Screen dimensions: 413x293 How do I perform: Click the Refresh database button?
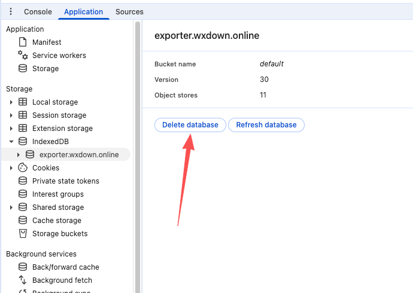coord(266,125)
